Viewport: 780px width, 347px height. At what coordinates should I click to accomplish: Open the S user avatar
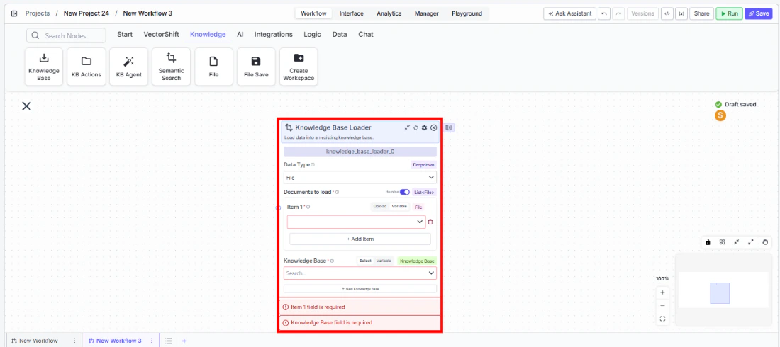[720, 115]
